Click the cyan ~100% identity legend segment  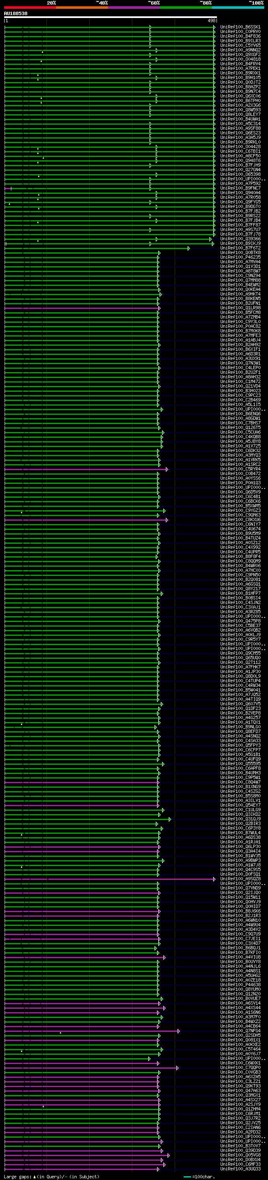point(238,8)
